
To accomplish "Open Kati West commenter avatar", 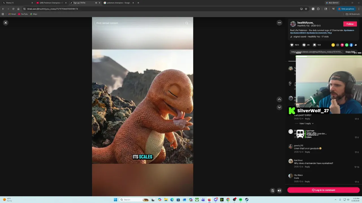I will coord(290,161).
